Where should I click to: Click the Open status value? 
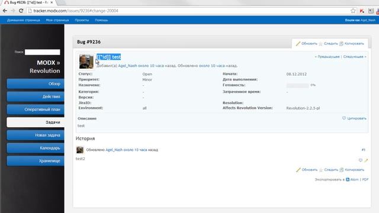tap(147, 74)
